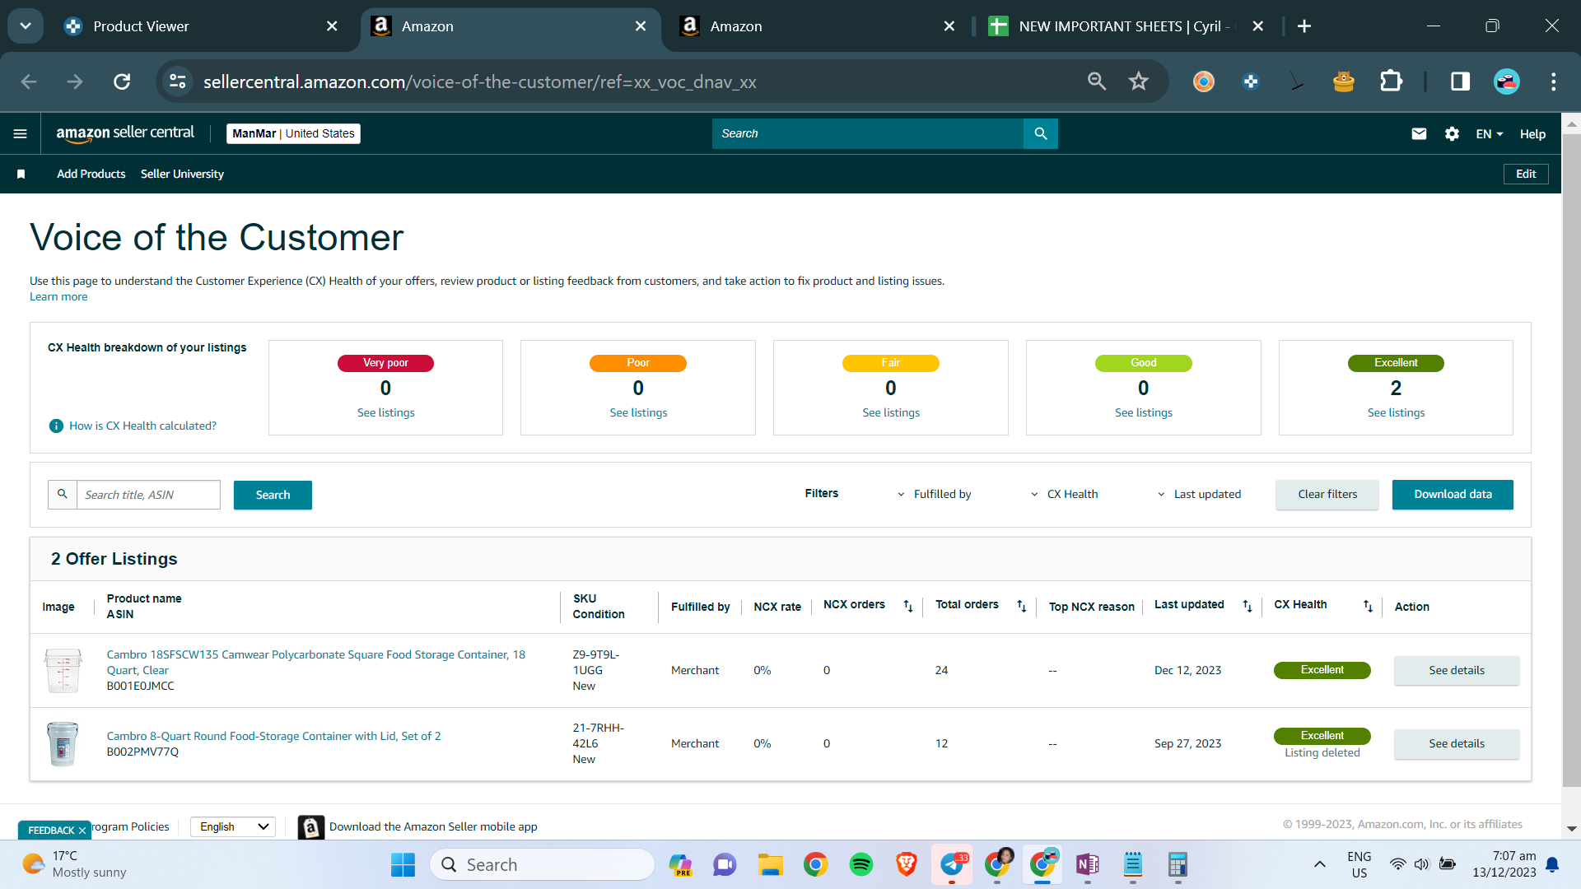The width and height of the screenshot is (1581, 889).
Task: Open the Seller Central hamburger menu
Action: coord(21,133)
